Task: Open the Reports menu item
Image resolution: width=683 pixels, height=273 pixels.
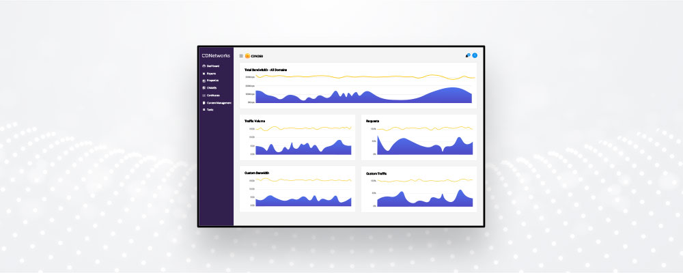Action: coord(211,74)
